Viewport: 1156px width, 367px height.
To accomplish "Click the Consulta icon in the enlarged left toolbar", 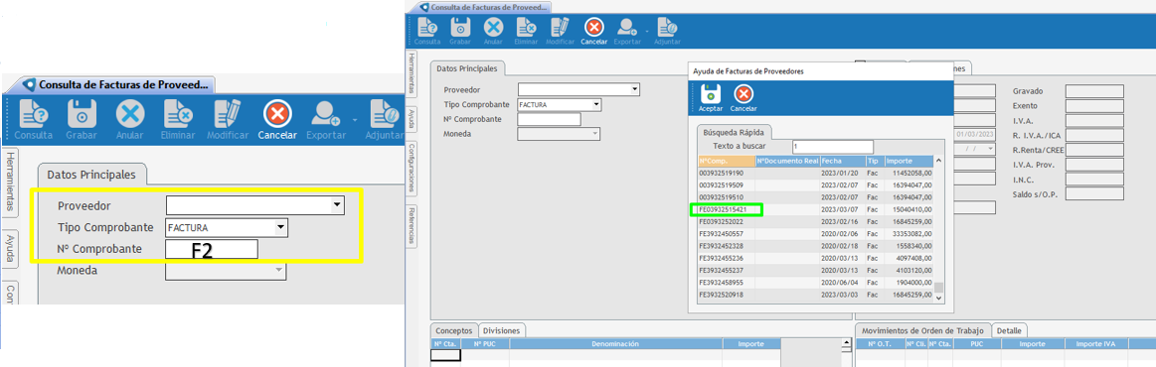I will tap(33, 115).
